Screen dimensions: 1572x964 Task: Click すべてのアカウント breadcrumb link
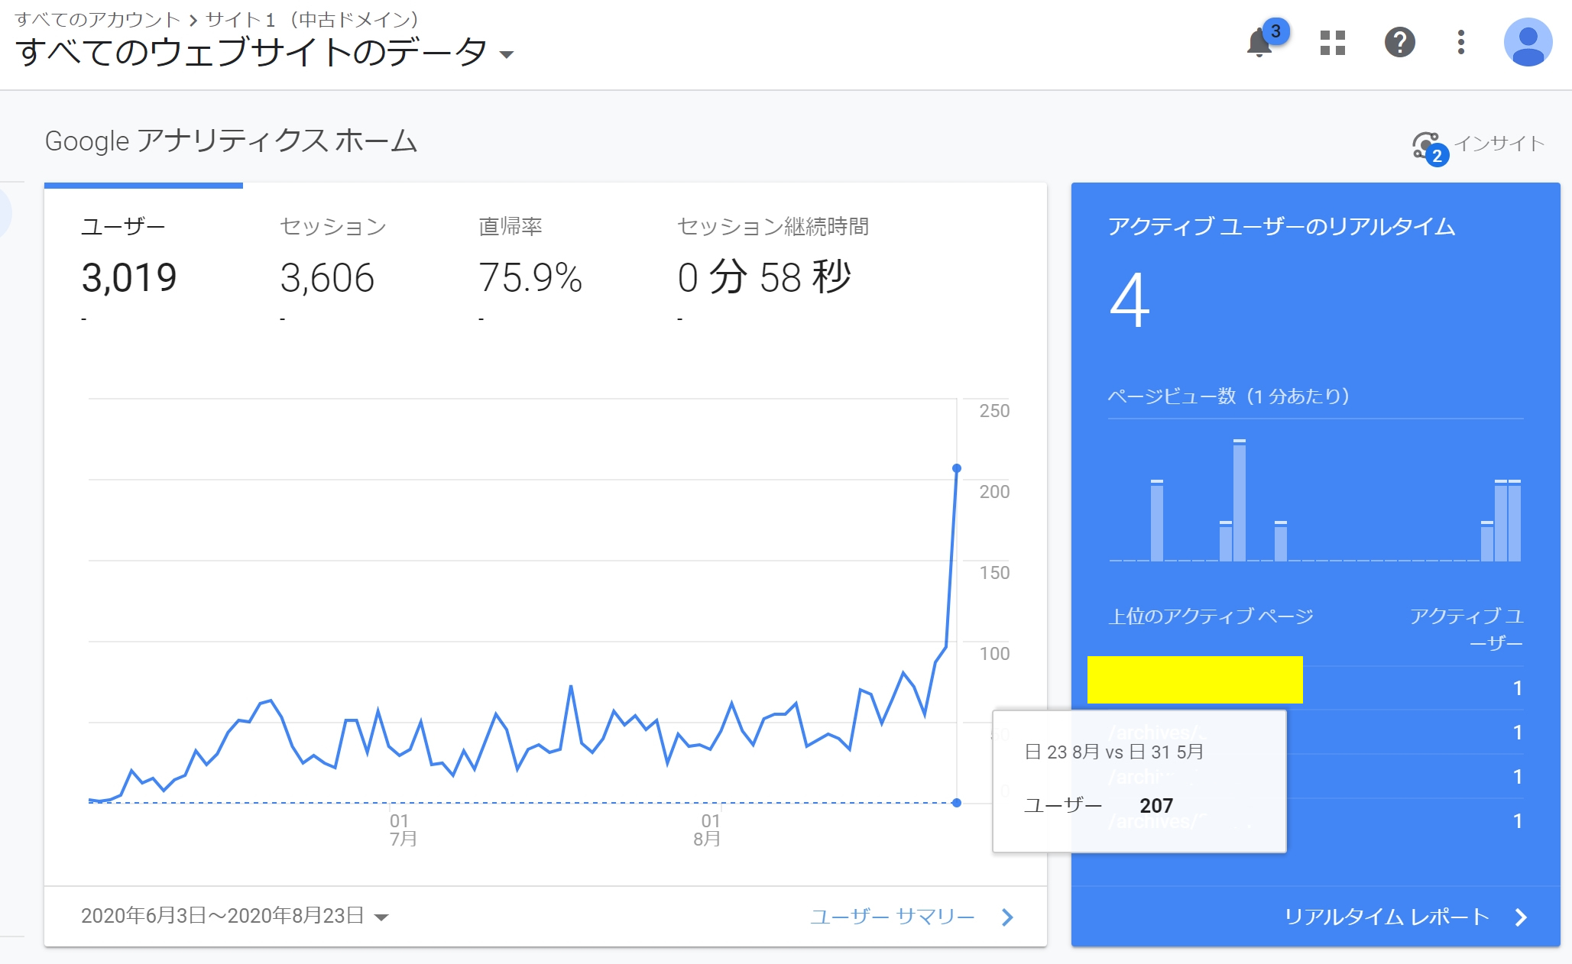click(97, 19)
